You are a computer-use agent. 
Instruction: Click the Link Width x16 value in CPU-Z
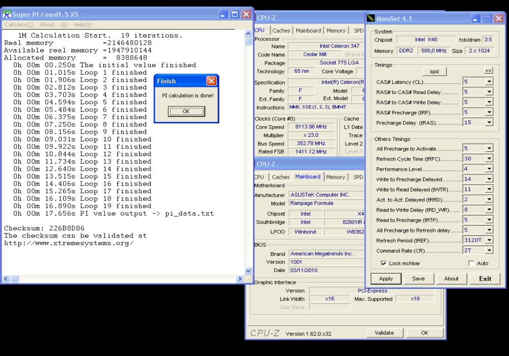tap(329, 299)
